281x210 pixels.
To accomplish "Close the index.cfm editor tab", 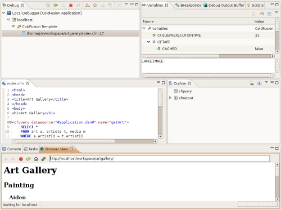I will pyautogui.click(x=28, y=83).
